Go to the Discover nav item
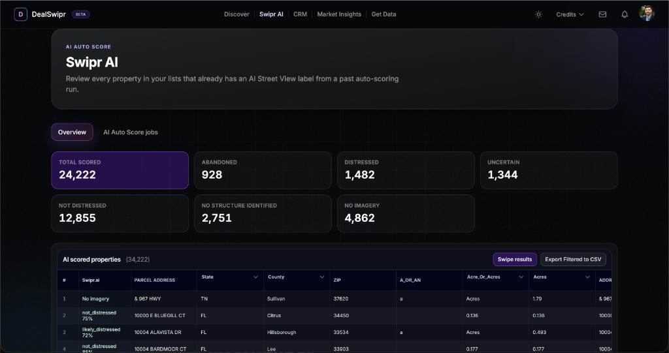Viewport: 669px width, 353px height. pyautogui.click(x=237, y=14)
